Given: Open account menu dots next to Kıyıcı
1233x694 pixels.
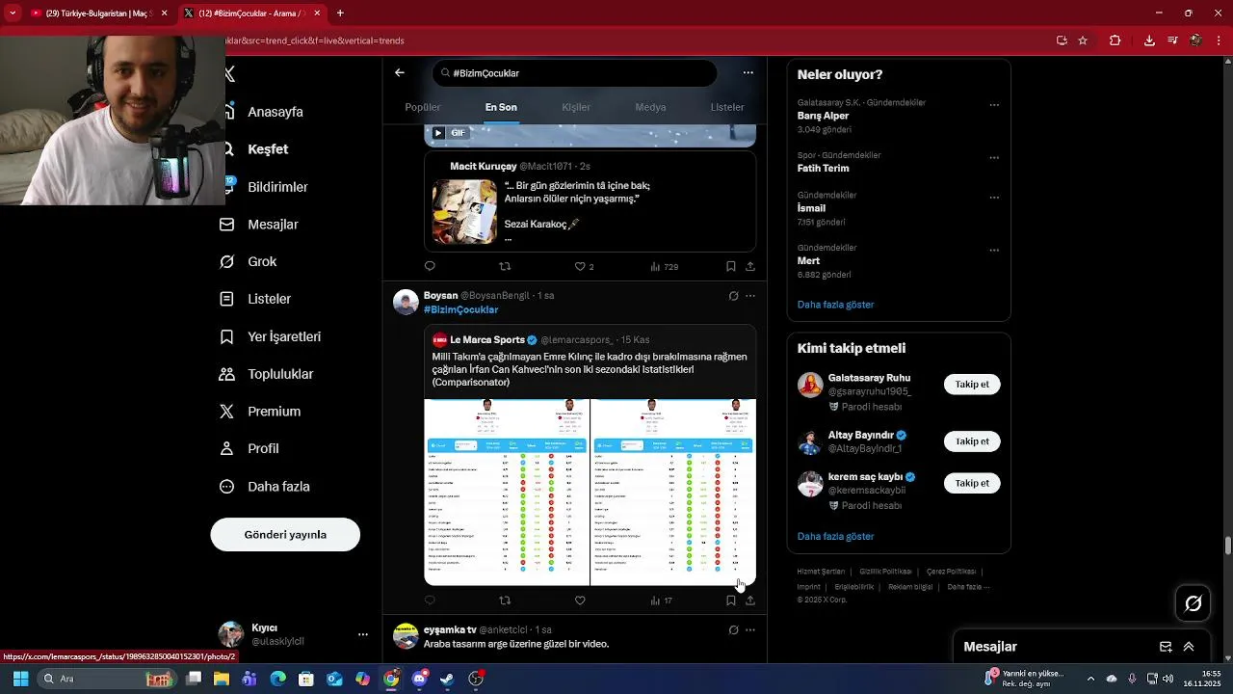Looking at the screenshot, I should click(x=363, y=634).
